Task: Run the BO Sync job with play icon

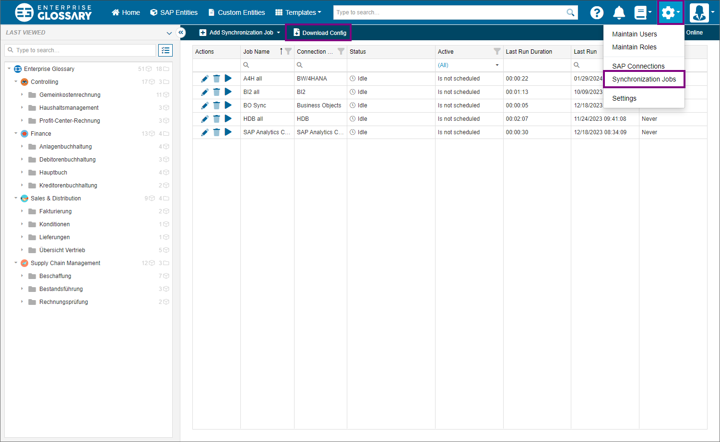Action: pyautogui.click(x=228, y=105)
